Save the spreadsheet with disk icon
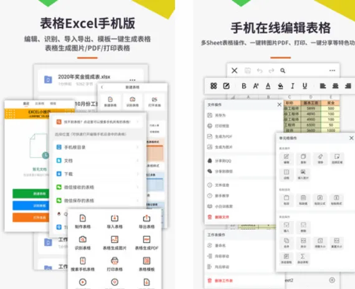 coord(248,70)
